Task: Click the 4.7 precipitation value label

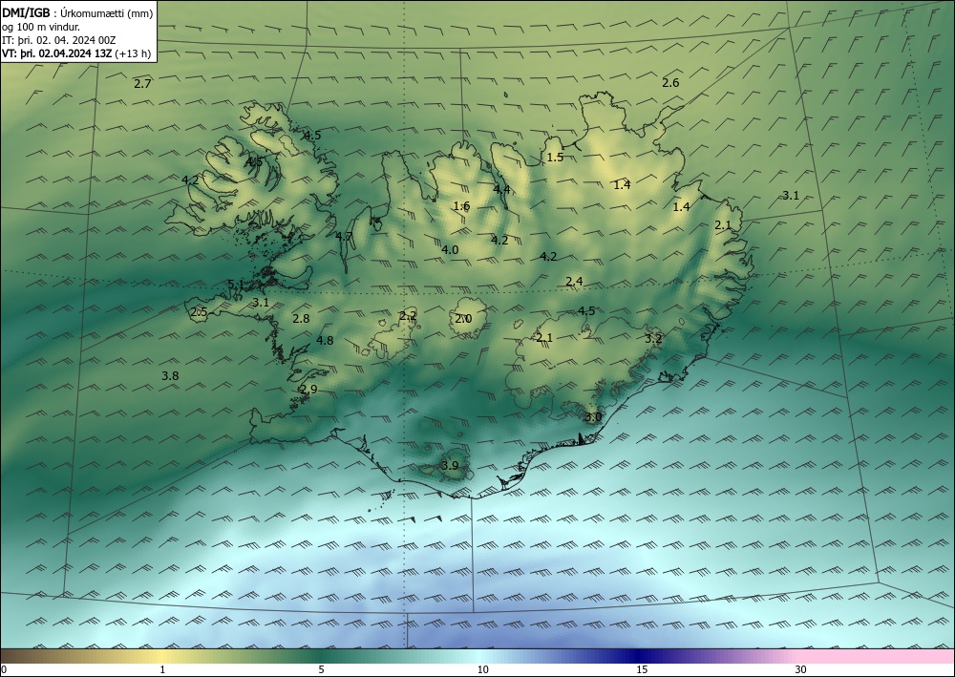Action: pos(344,236)
